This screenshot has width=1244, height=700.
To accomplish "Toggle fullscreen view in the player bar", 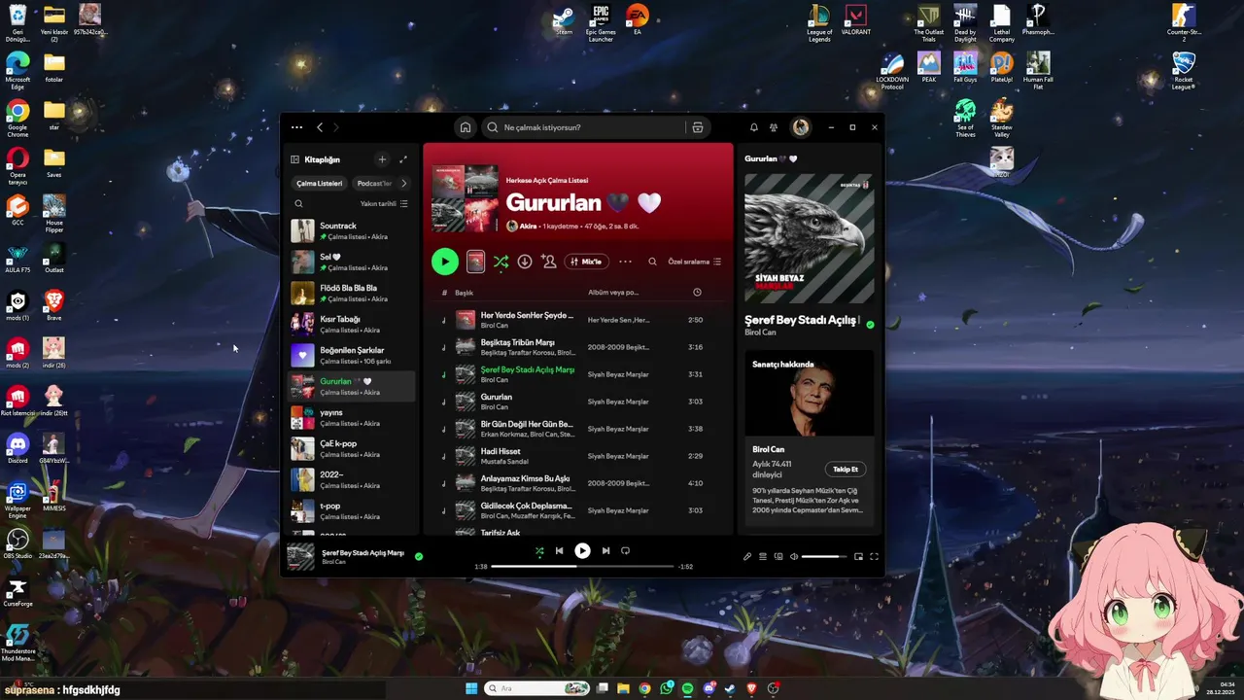I will tap(874, 557).
